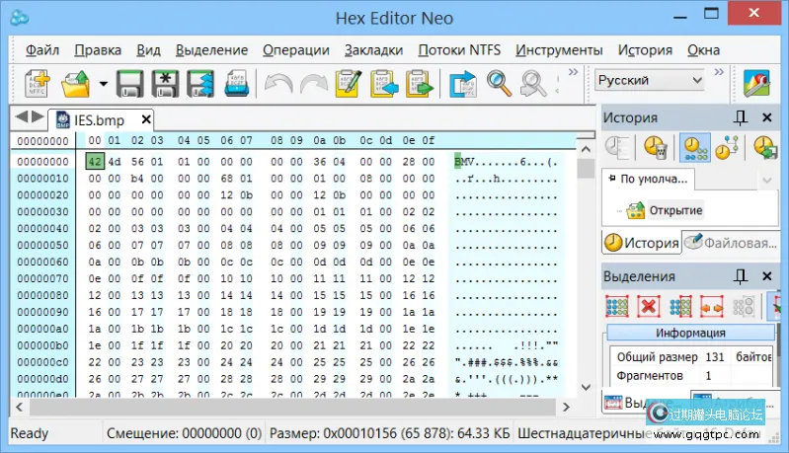
Task: Click the grayed first history clock icon
Action: pyautogui.click(x=617, y=147)
